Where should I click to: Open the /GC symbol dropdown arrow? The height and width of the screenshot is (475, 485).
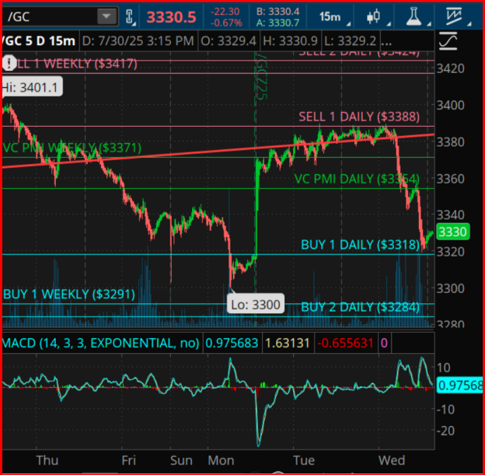point(107,16)
